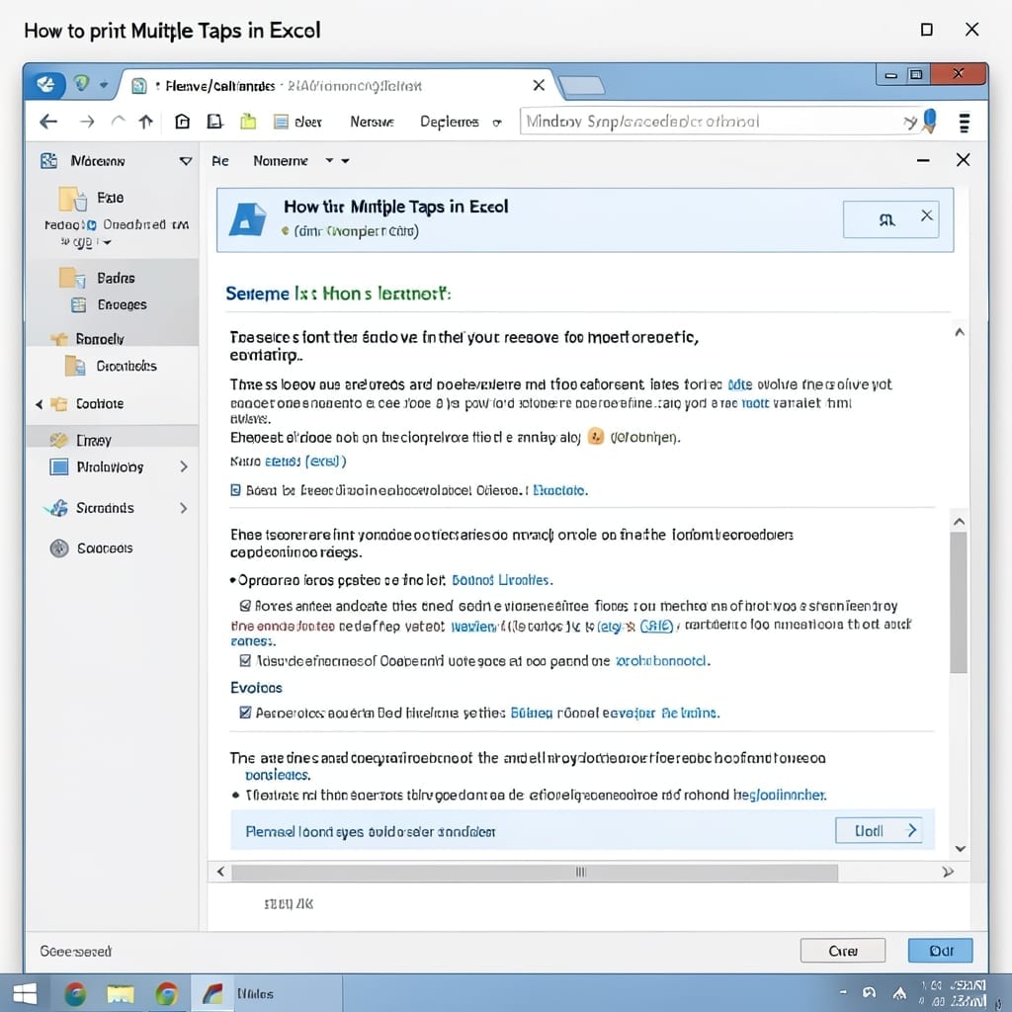The width and height of the screenshot is (1012, 1012).
Task: Expand the Mácrenw sidebar dropdown triangle
Action: (186, 161)
